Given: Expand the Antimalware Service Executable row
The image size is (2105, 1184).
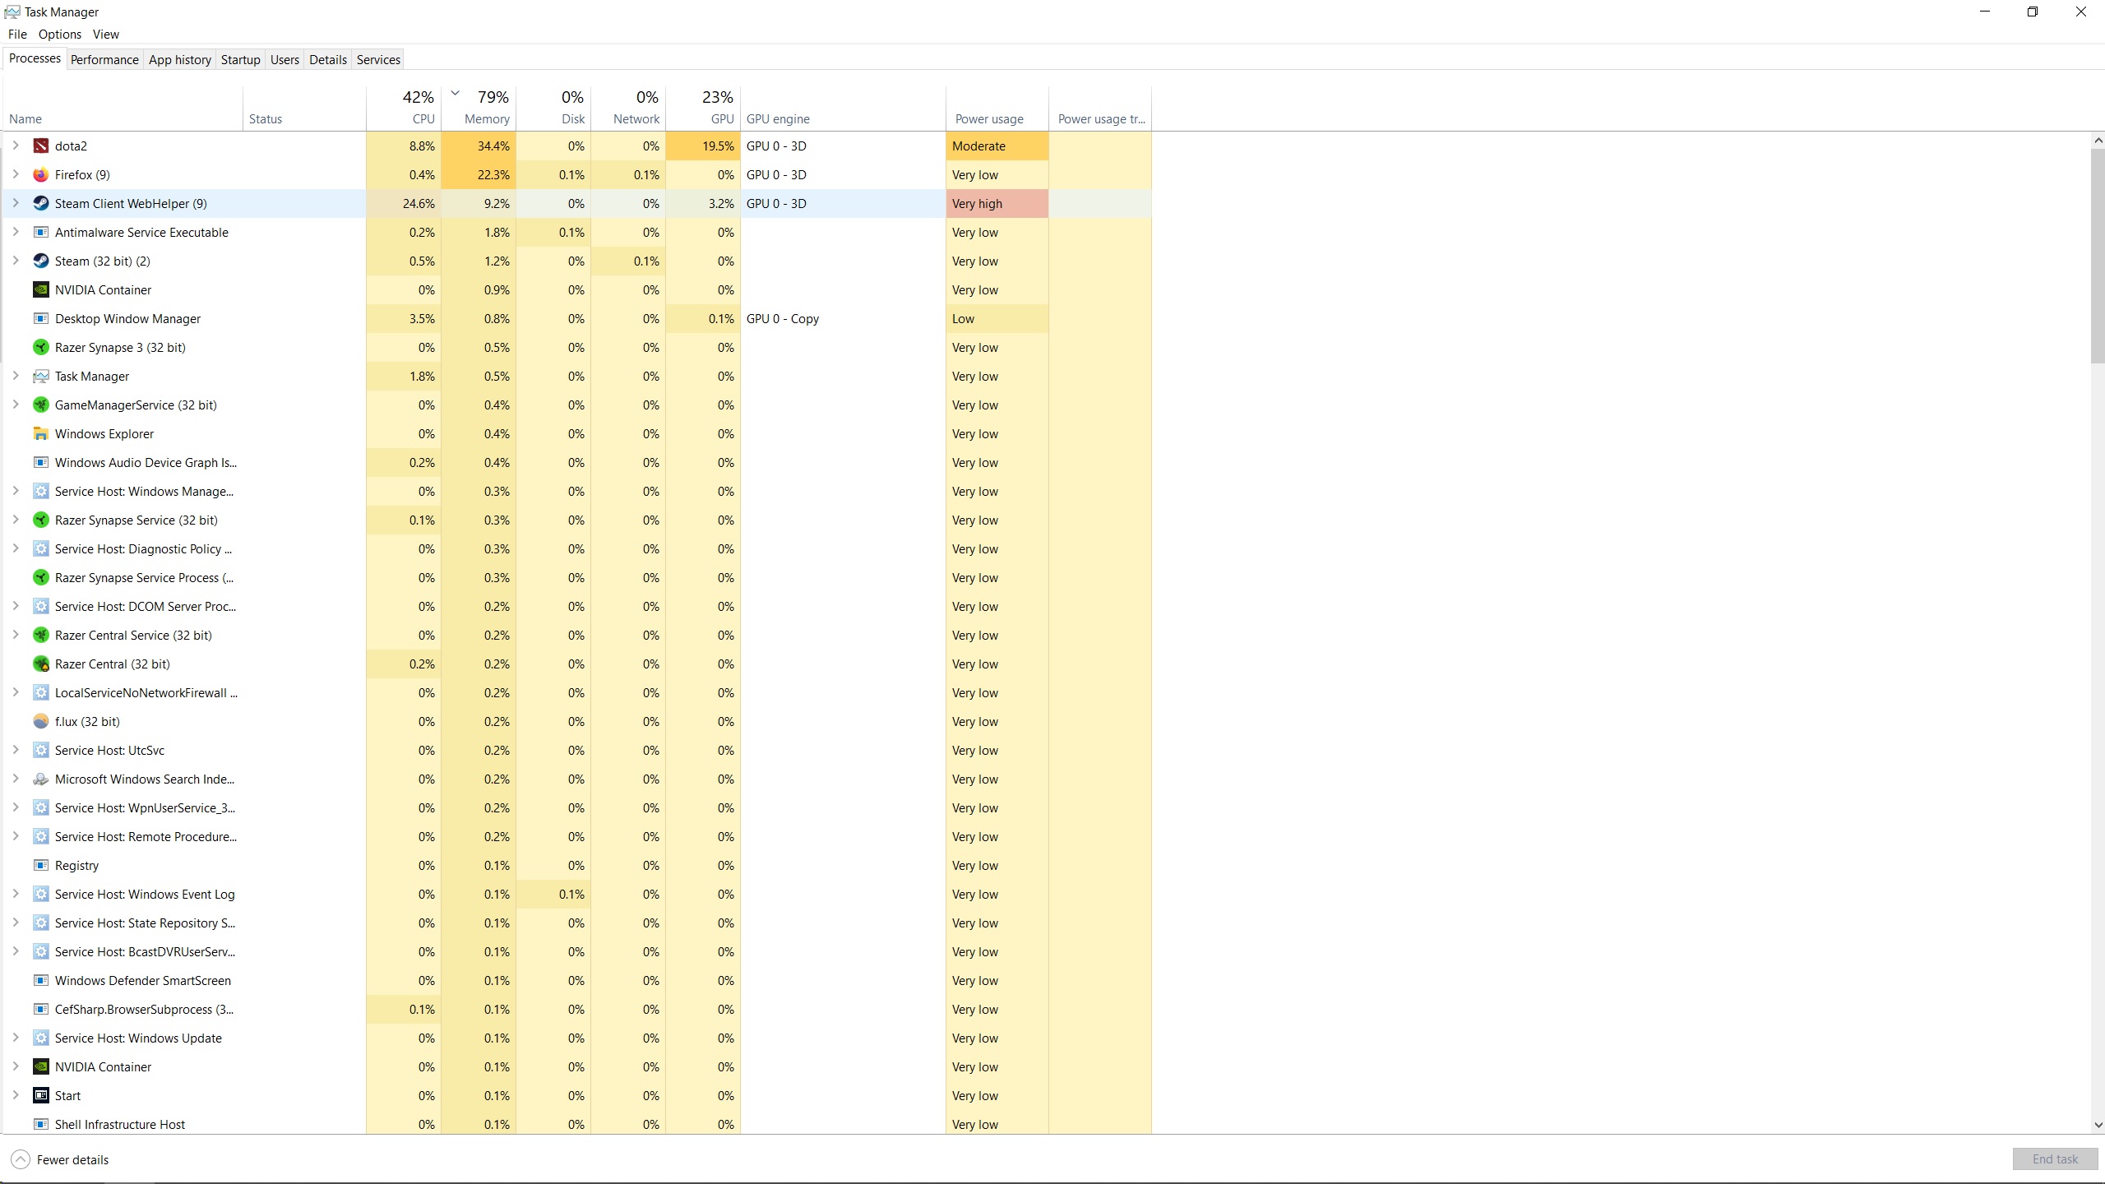Looking at the screenshot, I should pyautogui.click(x=16, y=232).
